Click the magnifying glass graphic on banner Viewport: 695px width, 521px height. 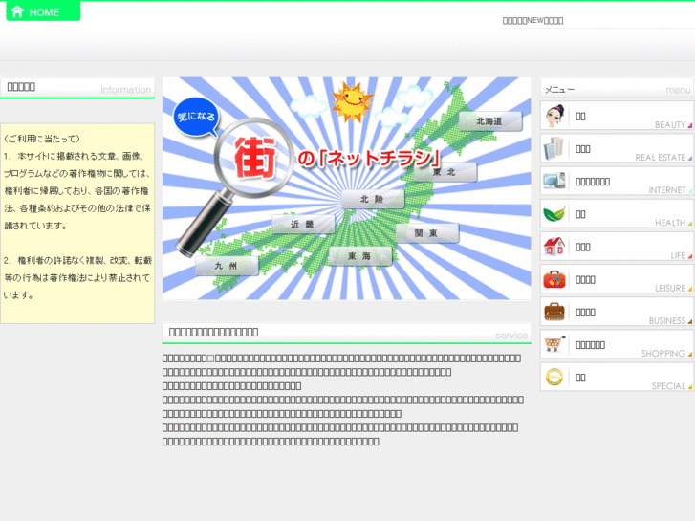click(235, 186)
